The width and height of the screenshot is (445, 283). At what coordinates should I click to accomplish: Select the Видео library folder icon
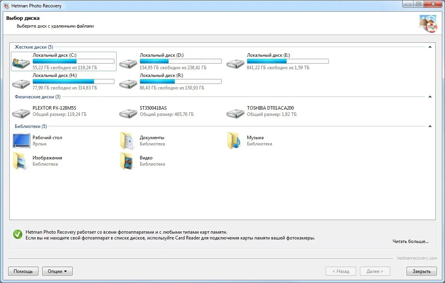pos(127,161)
